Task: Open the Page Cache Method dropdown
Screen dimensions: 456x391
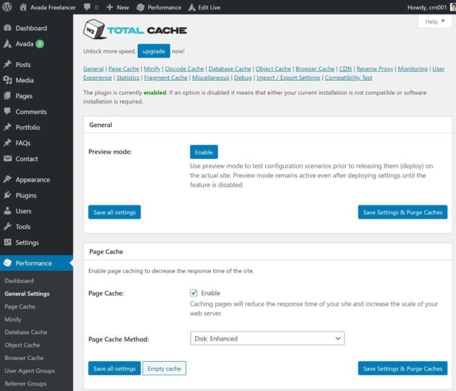Action: 267,339
